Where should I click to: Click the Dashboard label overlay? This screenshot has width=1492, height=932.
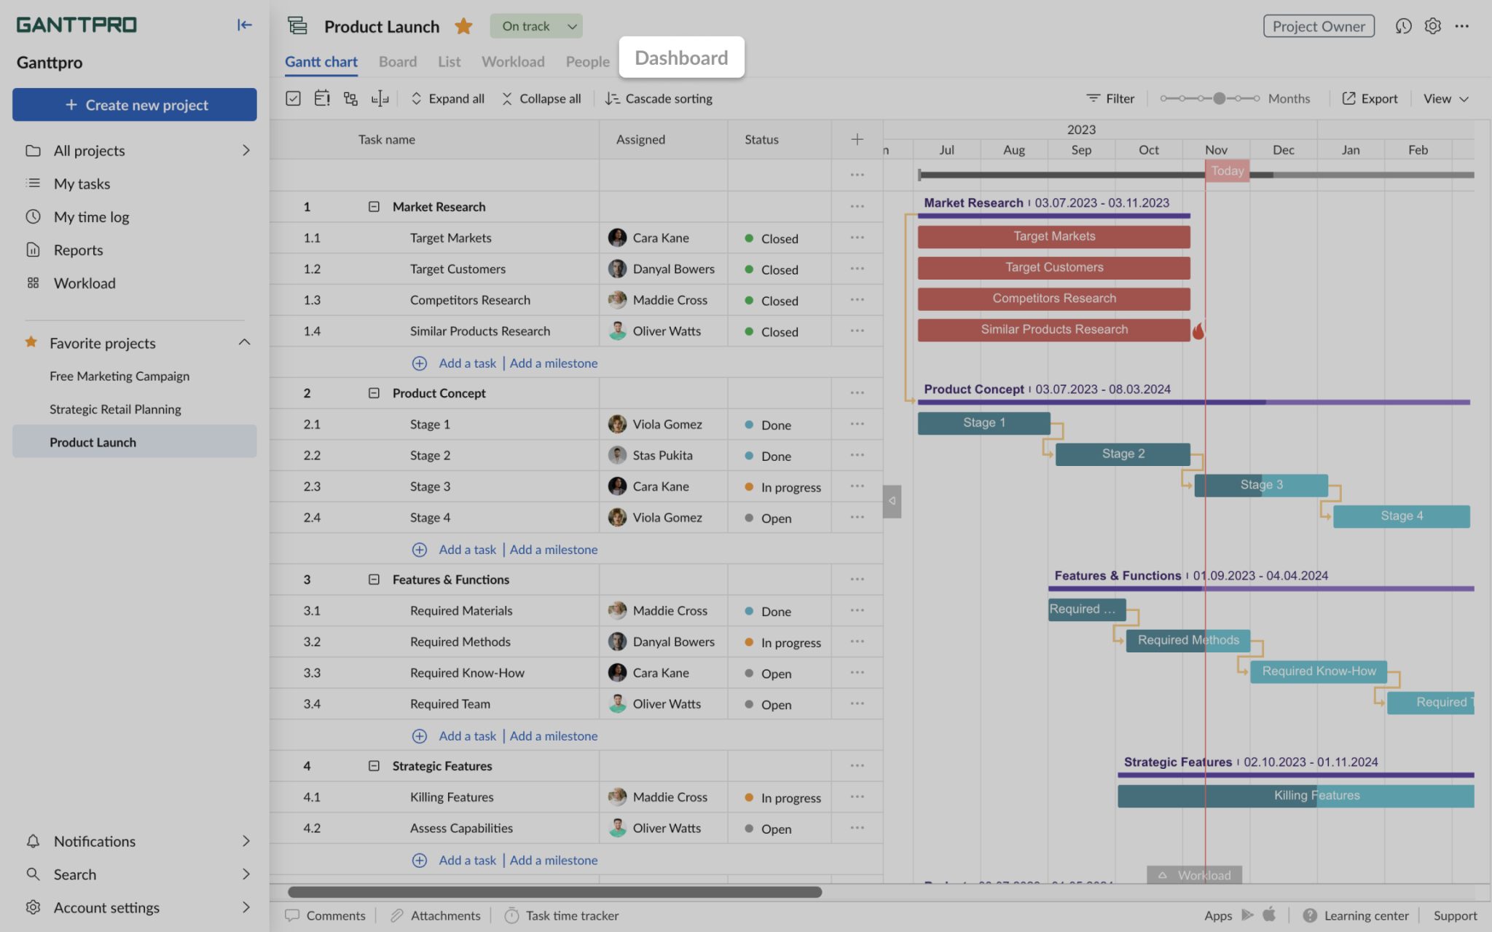(x=680, y=56)
